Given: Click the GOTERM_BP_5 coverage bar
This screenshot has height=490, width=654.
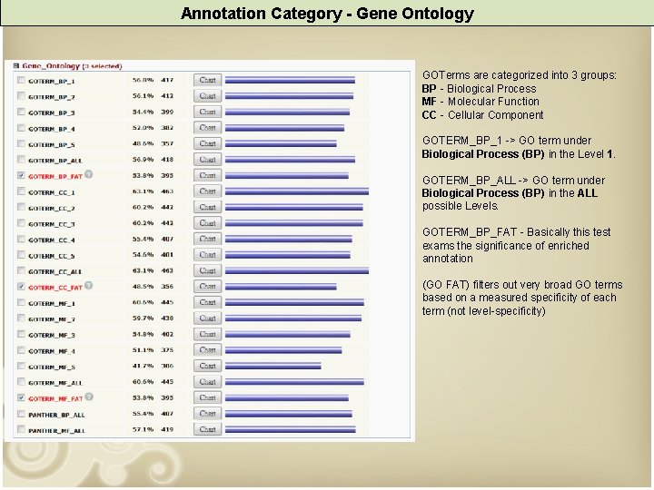Looking at the screenshot, I should pos(281,143).
